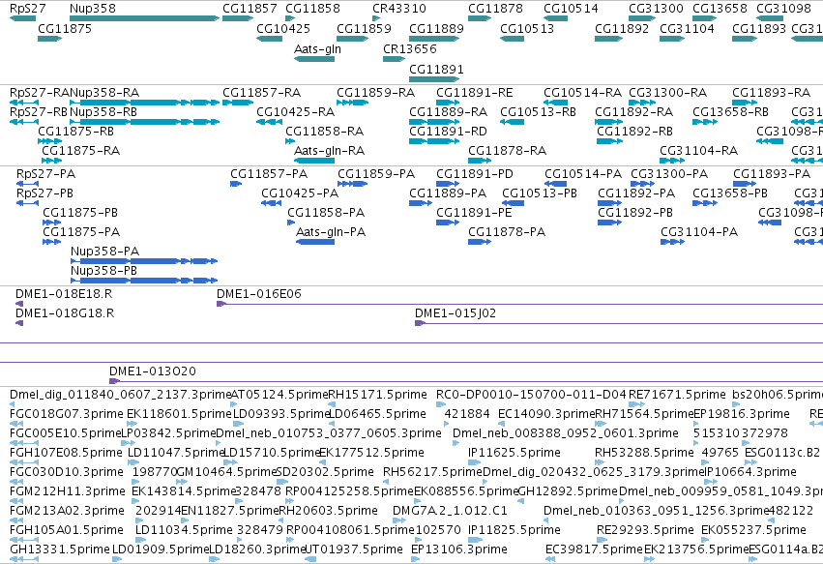Click the CG31104 gene label
The width and height of the screenshot is (823, 564).
687,28
